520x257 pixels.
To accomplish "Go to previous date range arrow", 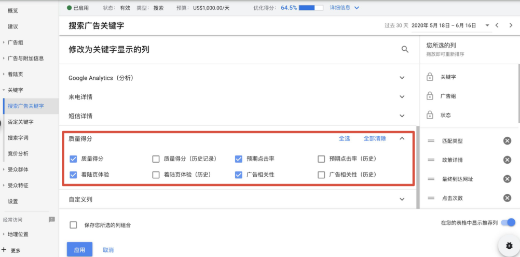I will (x=497, y=25).
